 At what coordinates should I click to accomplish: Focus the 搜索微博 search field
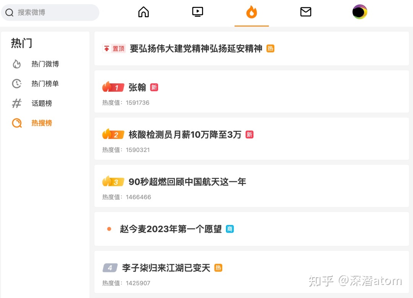point(50,12)
